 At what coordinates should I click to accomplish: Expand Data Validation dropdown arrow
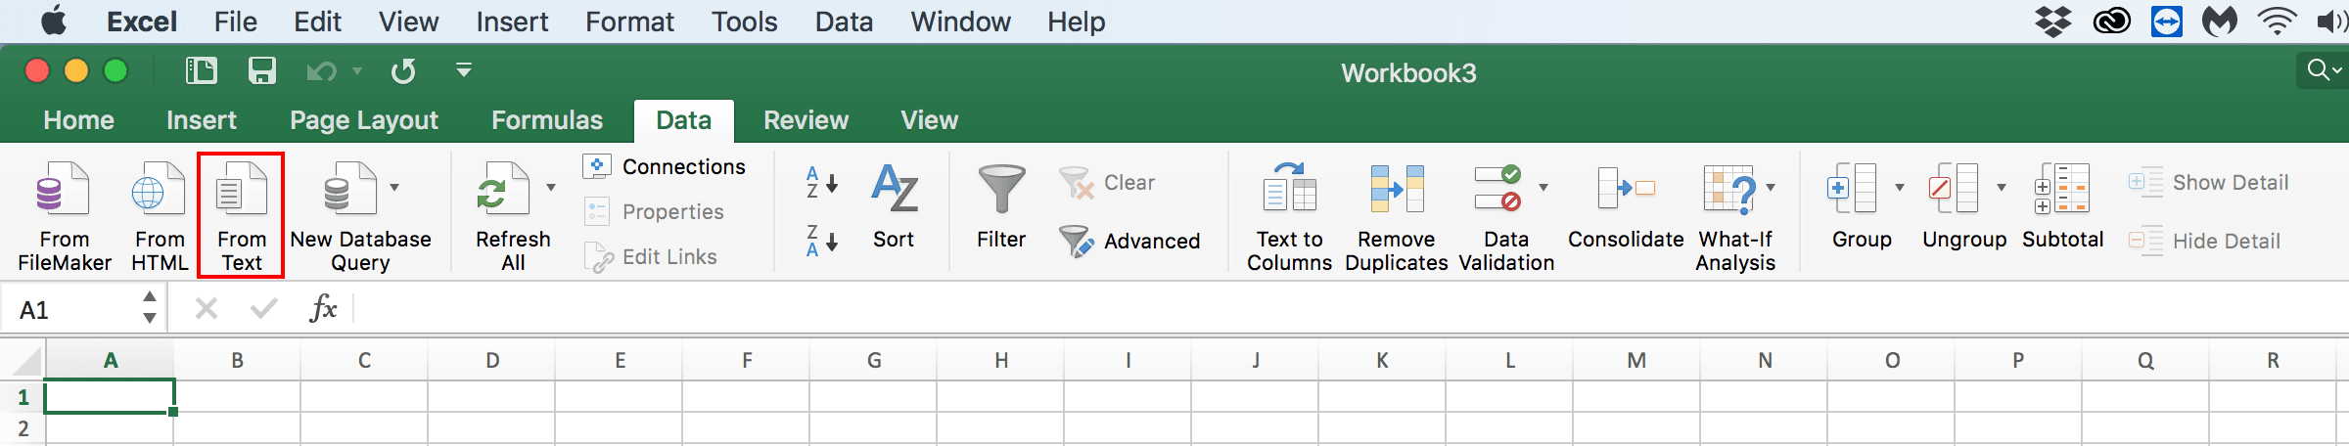tap(1543, 187)
